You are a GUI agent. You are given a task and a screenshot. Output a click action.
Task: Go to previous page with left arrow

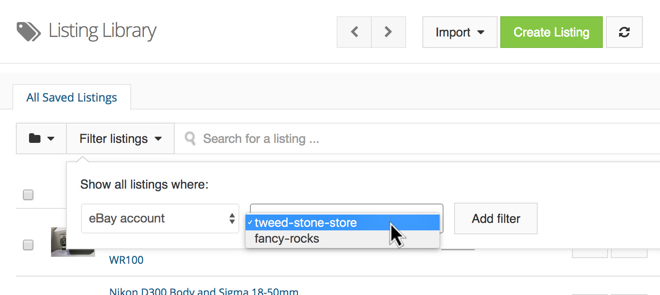click(x=354, y=32)
